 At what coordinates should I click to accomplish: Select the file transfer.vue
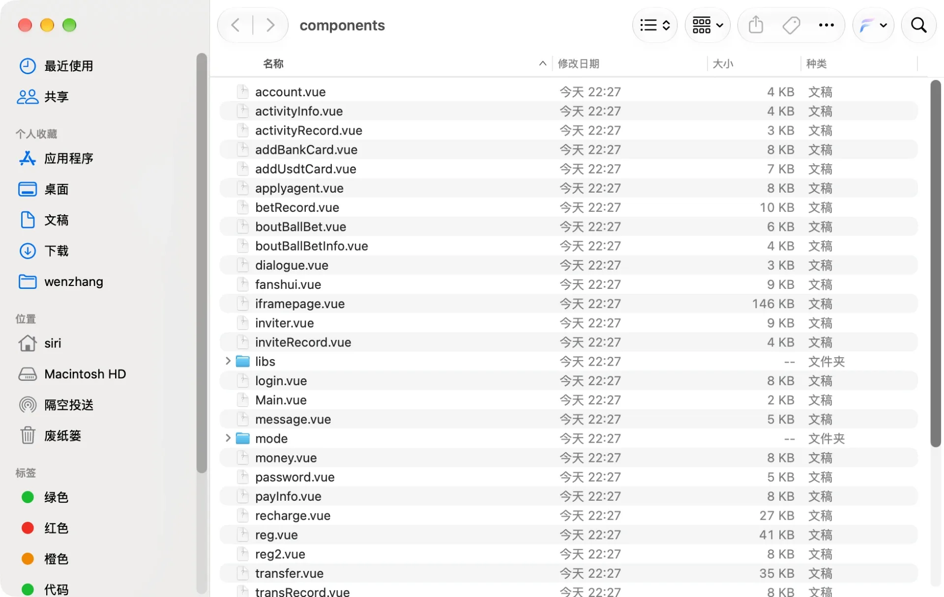568,573
